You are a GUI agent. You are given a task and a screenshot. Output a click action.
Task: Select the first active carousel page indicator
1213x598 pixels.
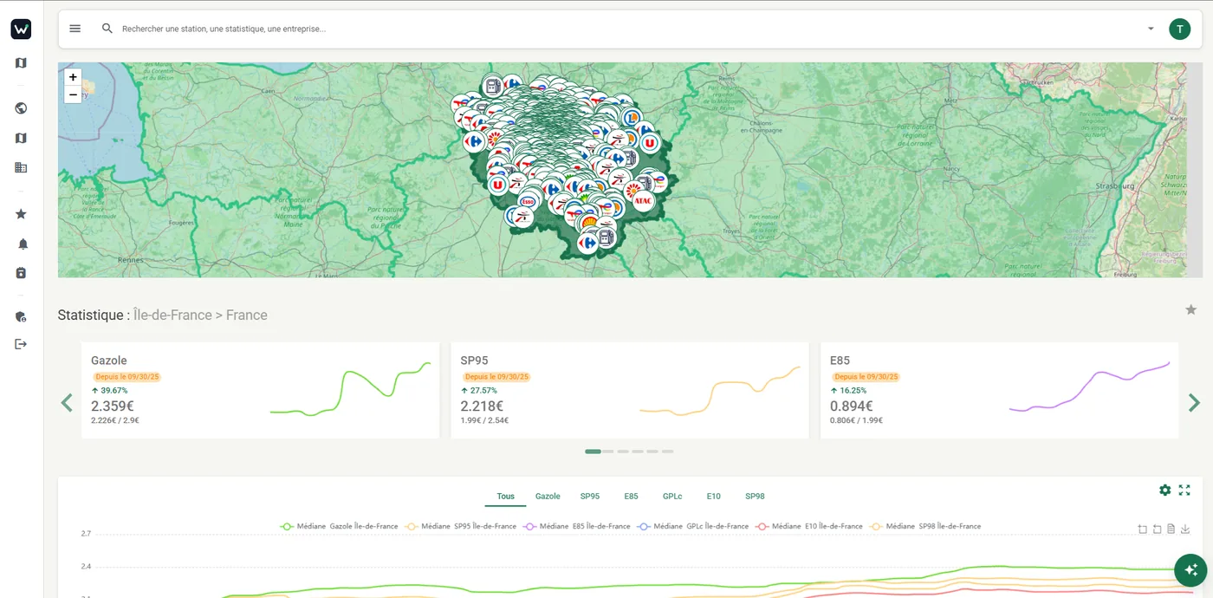(593, 452)
